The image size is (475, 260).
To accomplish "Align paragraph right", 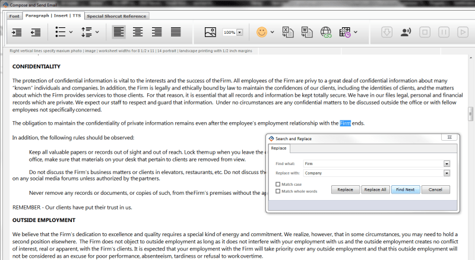I will coord(157,32).
